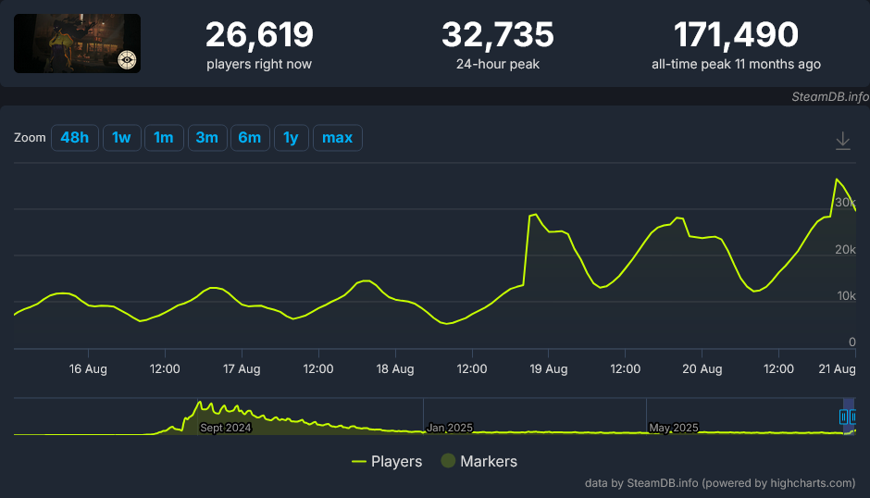
Task: Click the Sept 2024 area in navigator
Action: coord(225,428)
